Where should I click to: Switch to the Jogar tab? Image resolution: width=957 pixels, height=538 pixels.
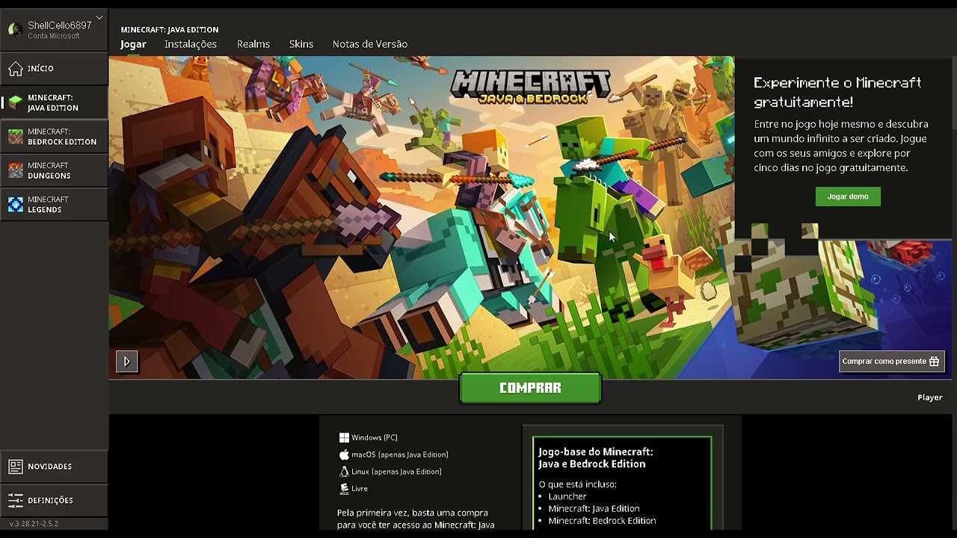(133, 44)
